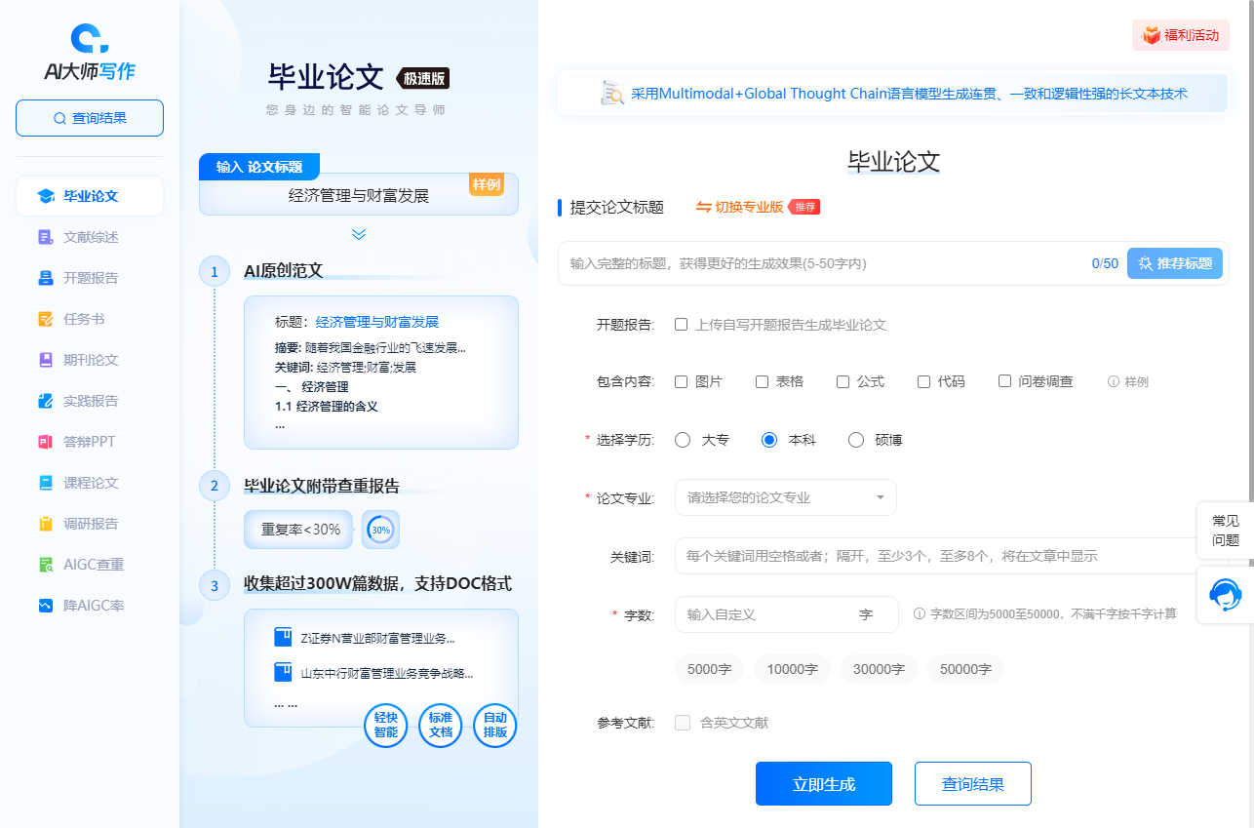
Task: Open the customer service headset icon
Action: (x=1225, y=594)
